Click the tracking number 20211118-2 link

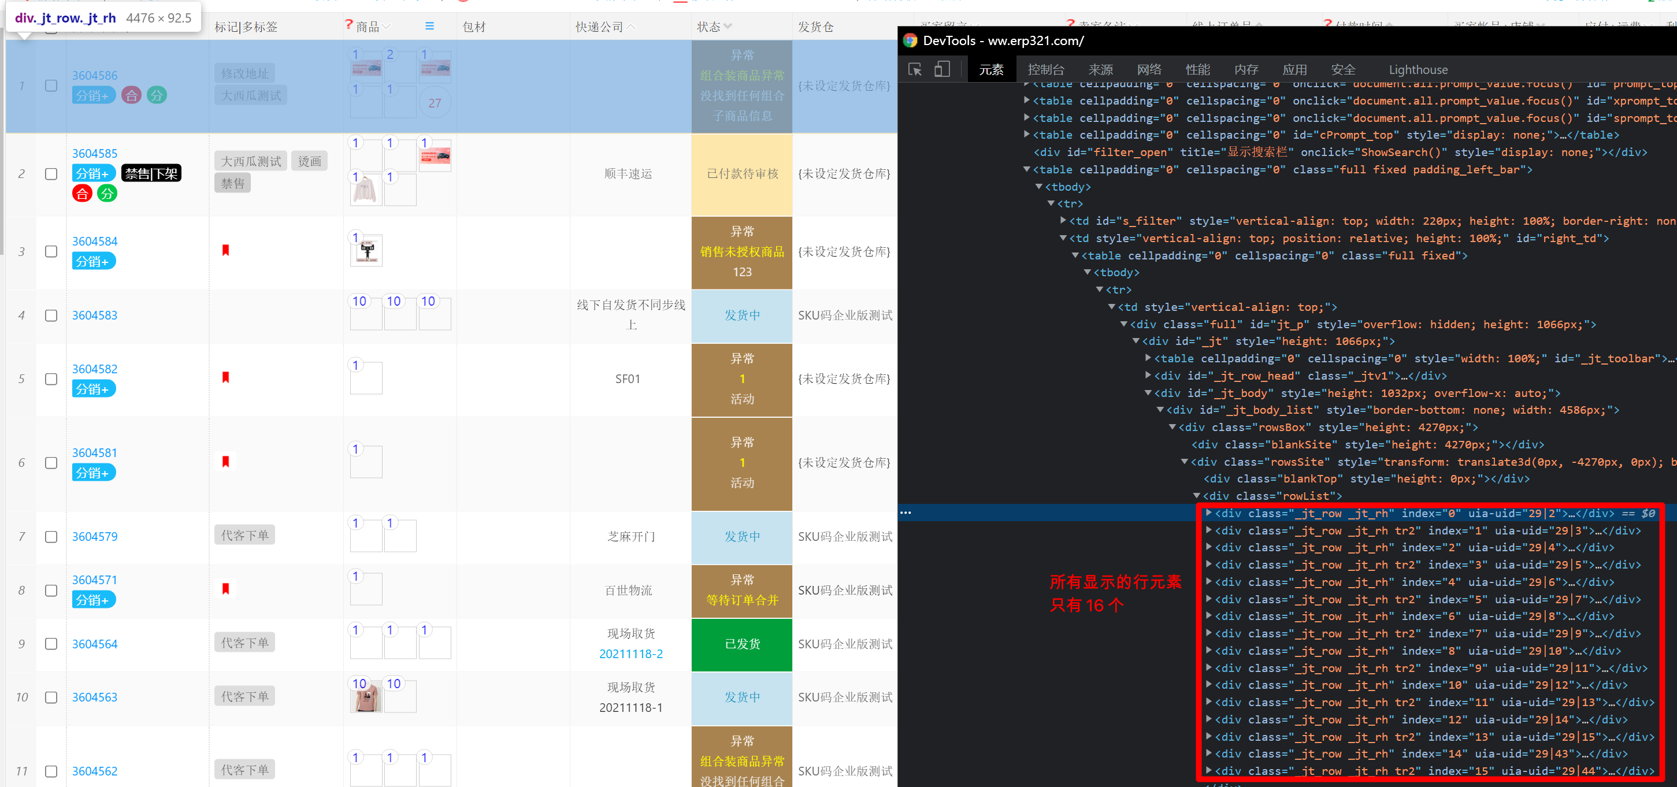pos(630,654)
